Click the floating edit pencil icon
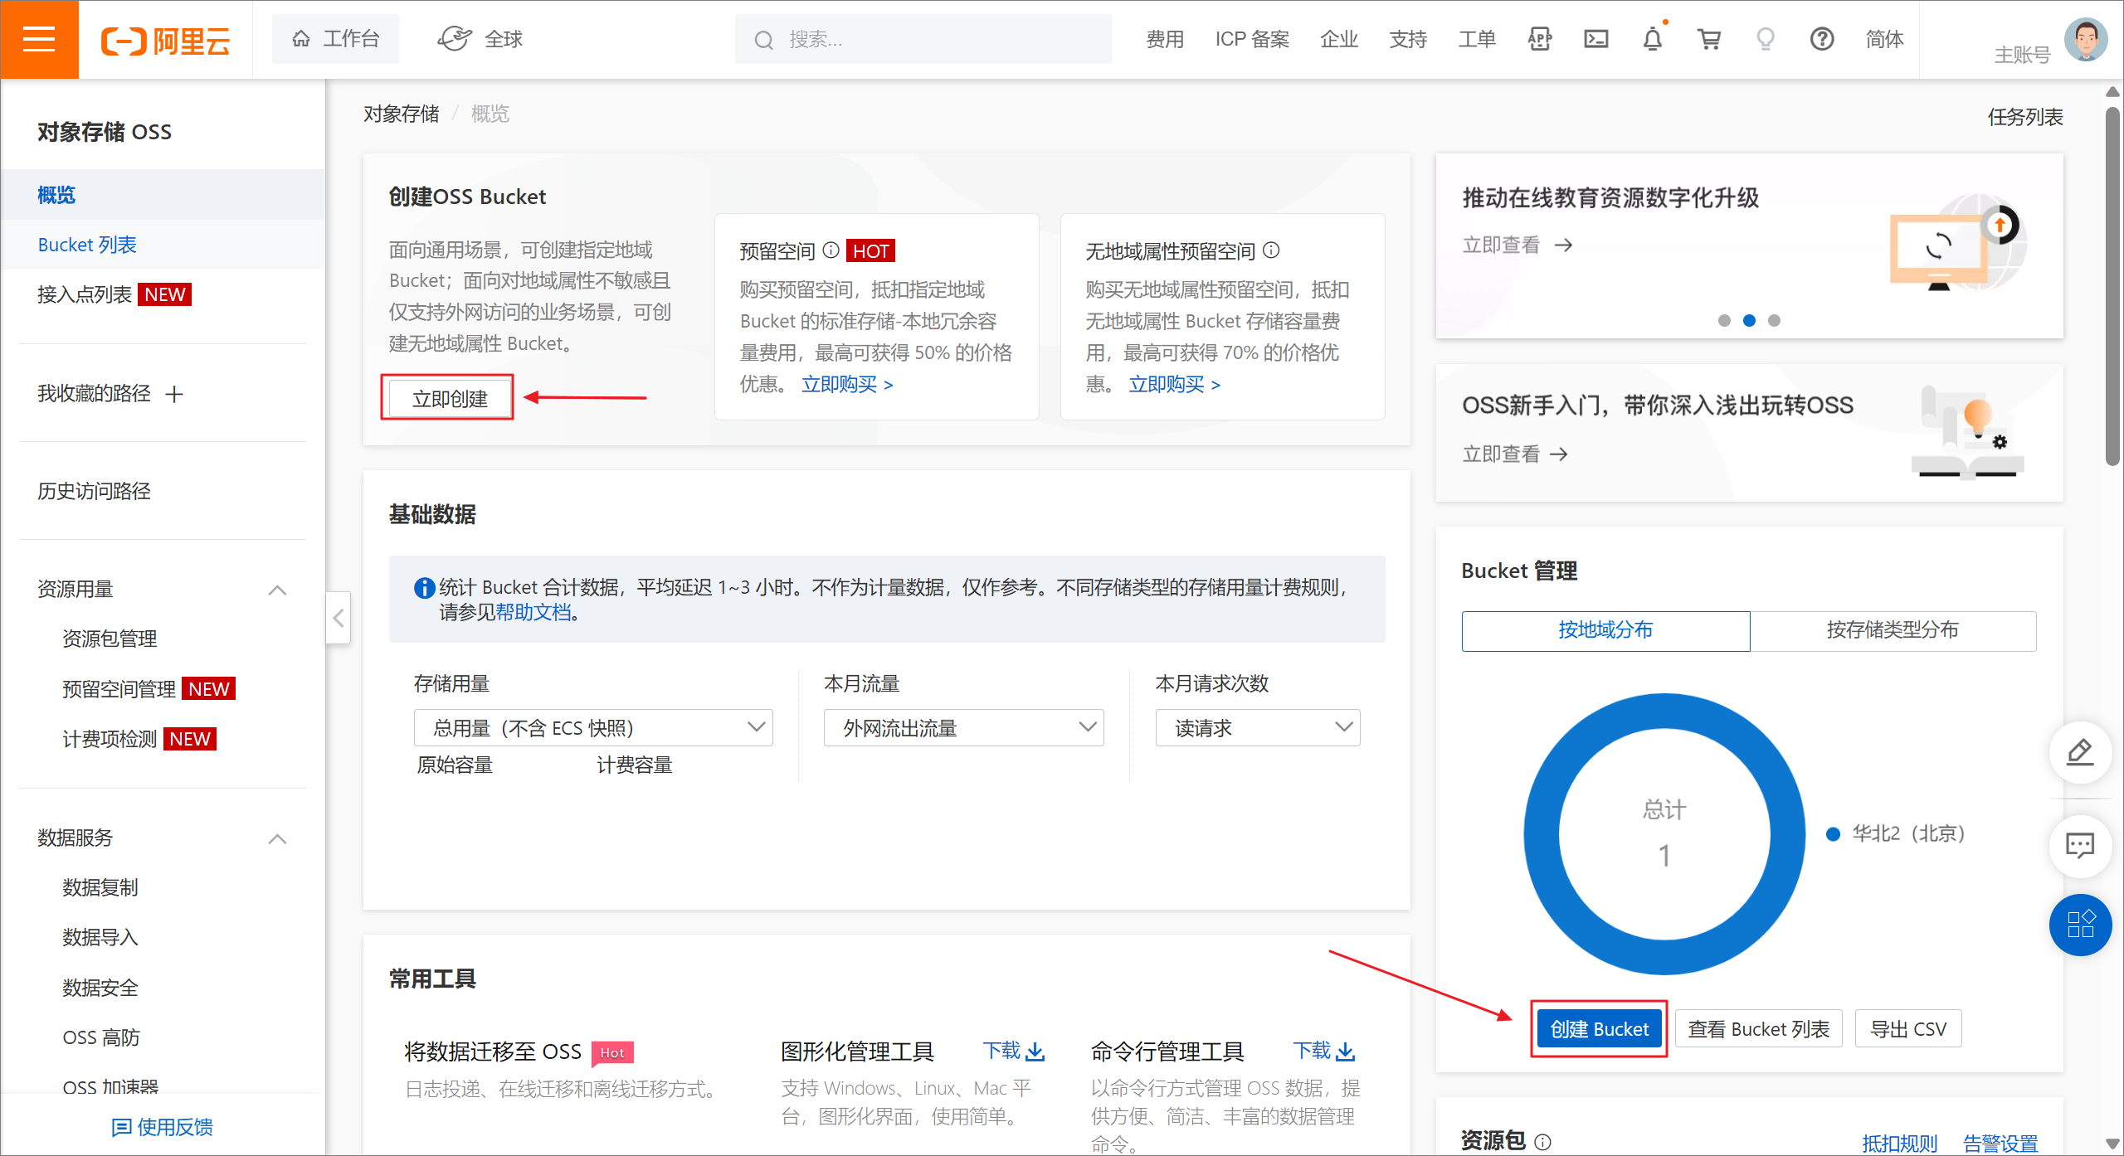Image resolution: width=2124 pixels, height=1156 pixels. point(2079,752)
